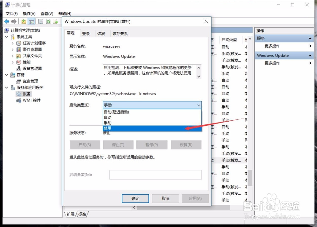Click the 服务 gear icon in tree

(x=19, y=94)
